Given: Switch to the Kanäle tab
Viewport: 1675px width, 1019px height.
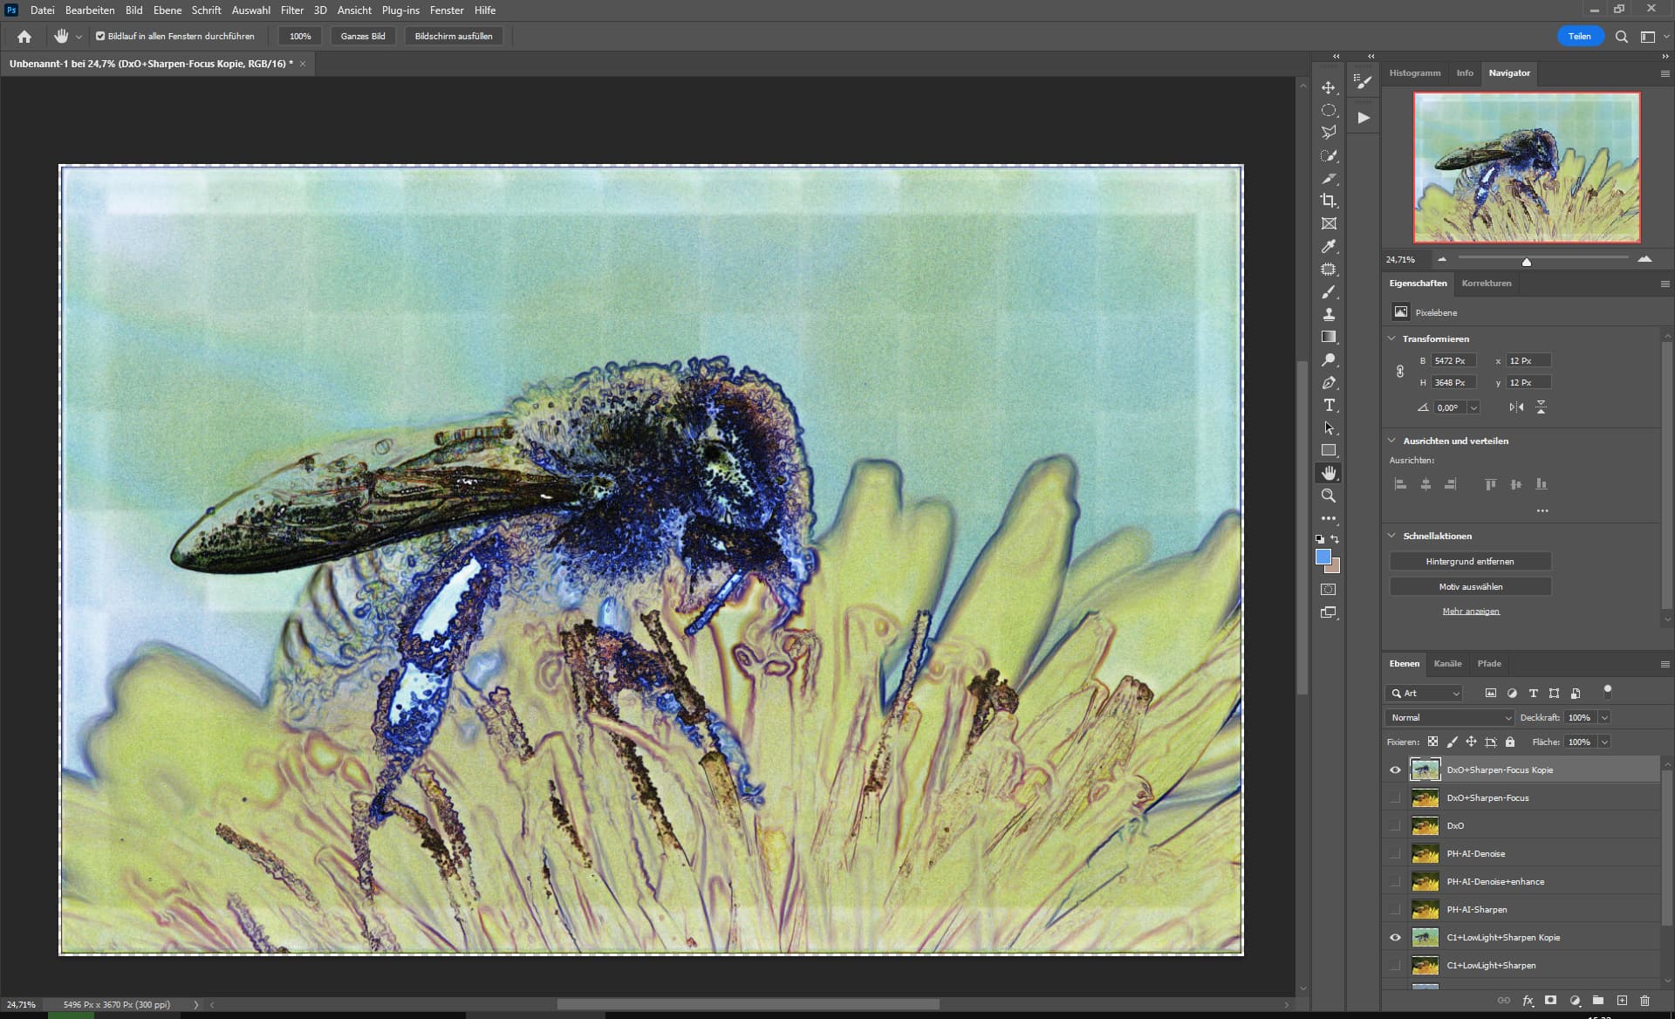Looking at the screenshot, I should click(x=1447, y=664).
